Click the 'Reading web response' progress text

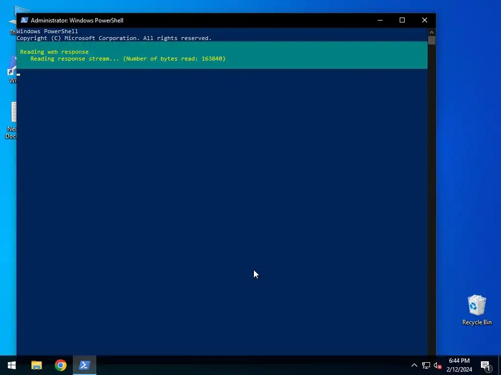(54, 52)
